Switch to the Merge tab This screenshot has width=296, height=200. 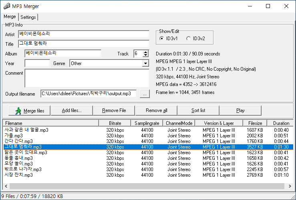pos(10,17)
